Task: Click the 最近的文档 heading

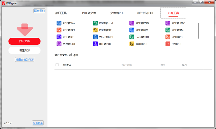Action: [61, 55]
